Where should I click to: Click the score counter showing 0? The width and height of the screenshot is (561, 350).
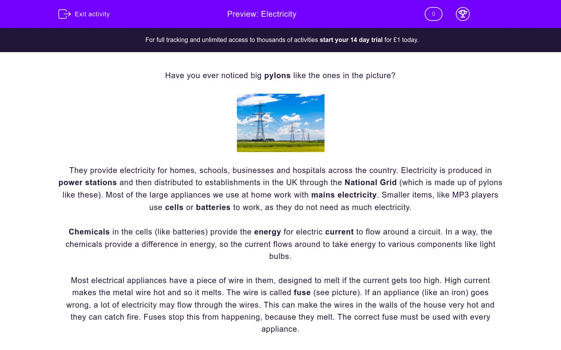click(x=433, y=14)
